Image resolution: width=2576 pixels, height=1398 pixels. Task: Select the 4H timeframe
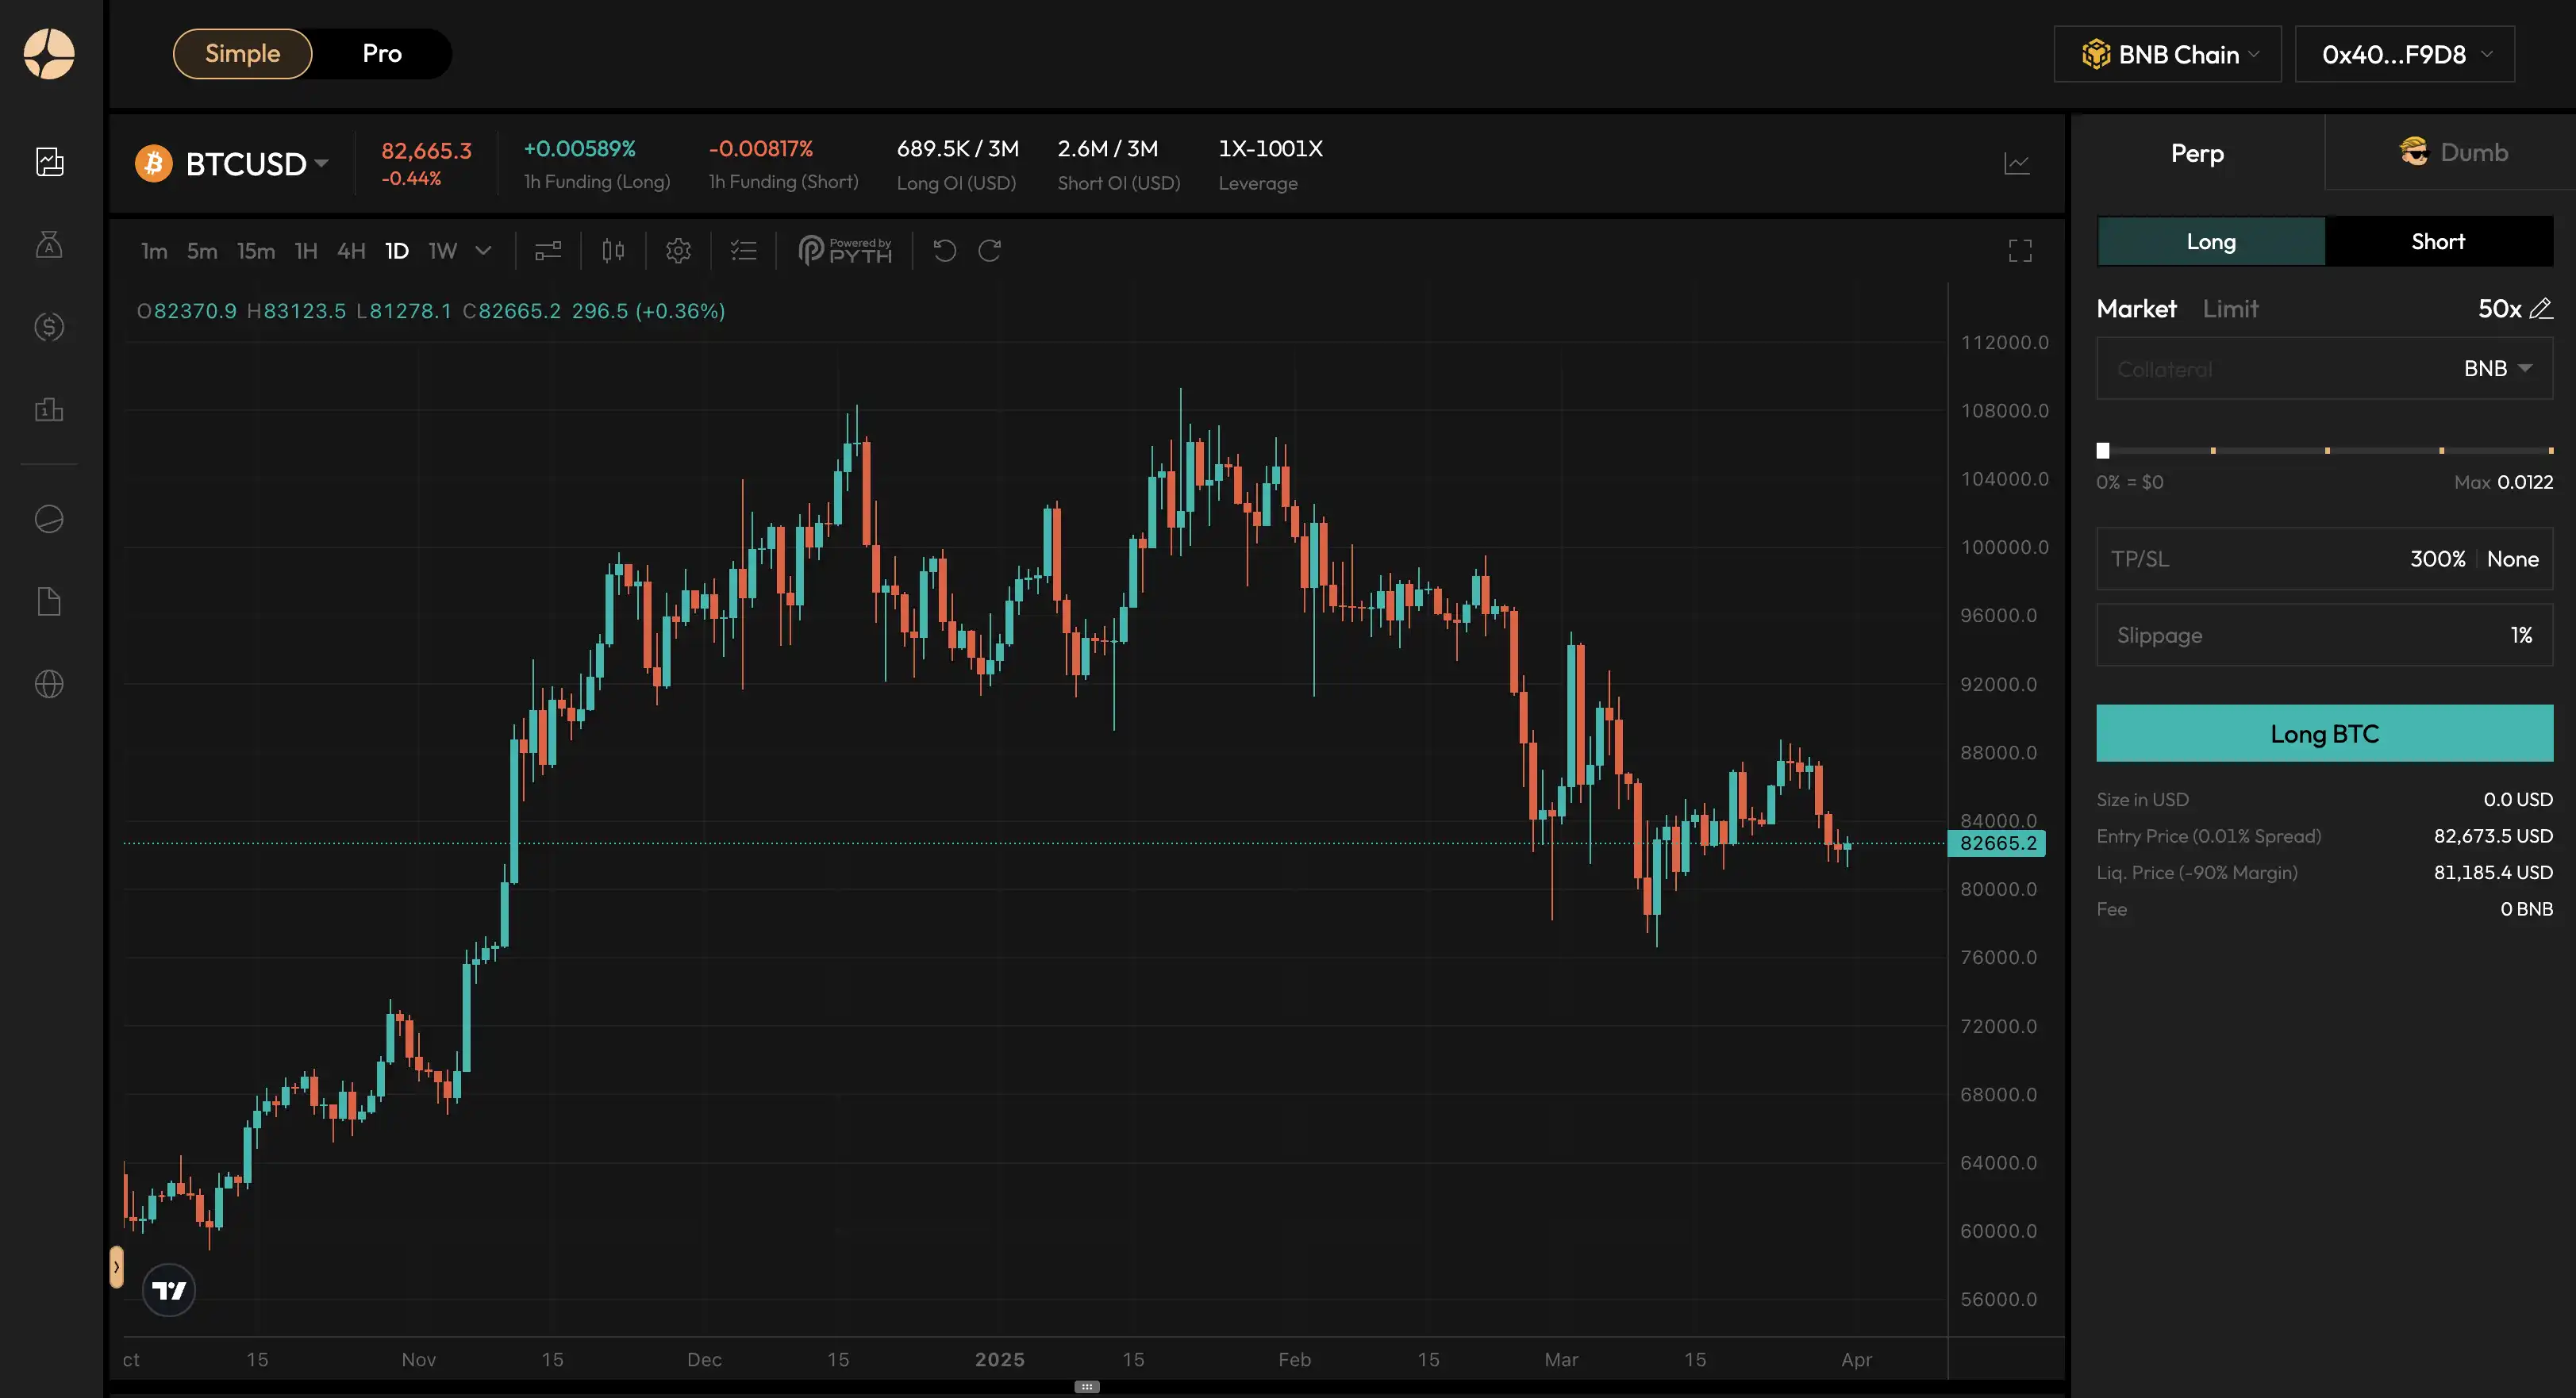coord(351,251)
